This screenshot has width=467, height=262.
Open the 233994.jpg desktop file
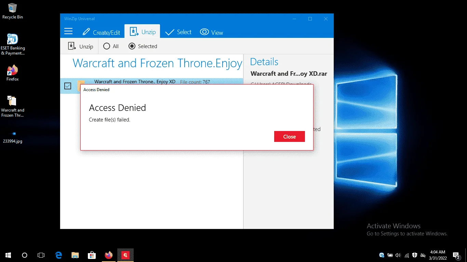[x=13, y=137]
